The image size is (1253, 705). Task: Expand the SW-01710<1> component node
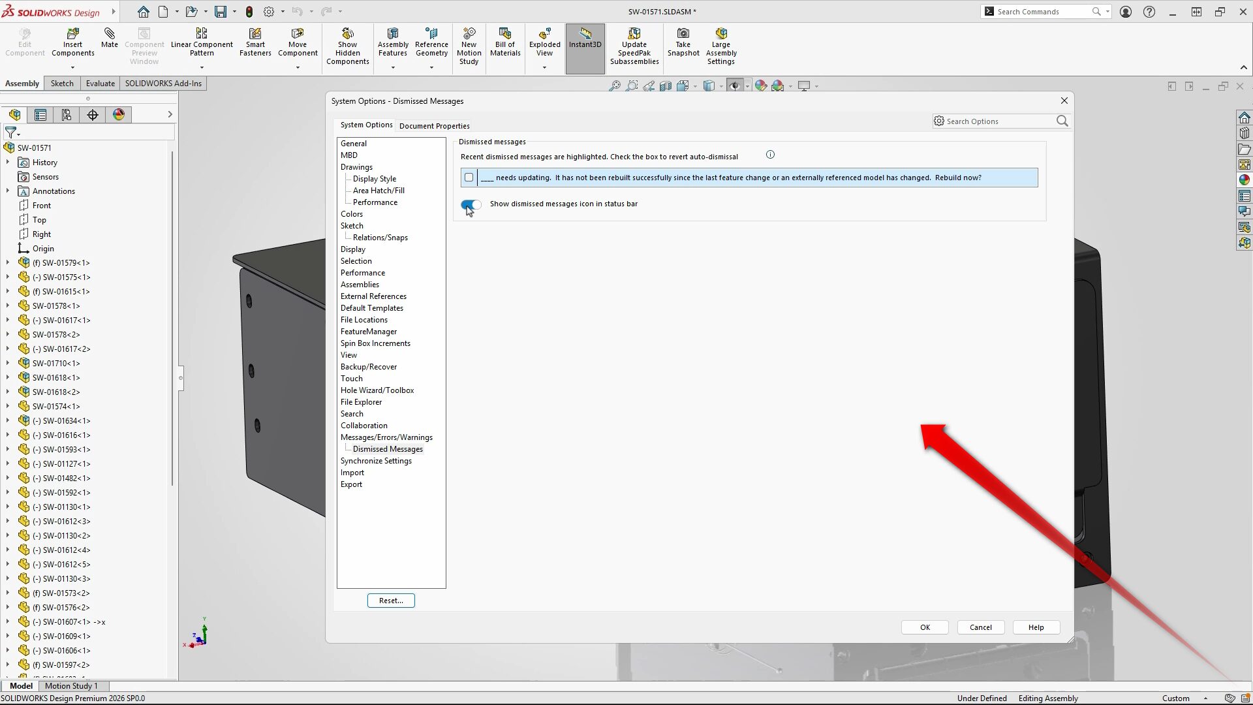pyautogui.click(x=8, y=364)
